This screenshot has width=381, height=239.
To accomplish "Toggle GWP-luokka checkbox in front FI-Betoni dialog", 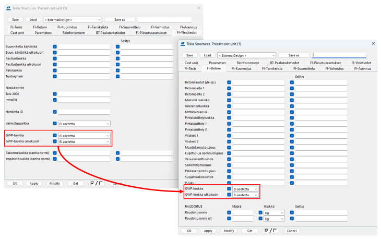I will (x=229, y=189).
